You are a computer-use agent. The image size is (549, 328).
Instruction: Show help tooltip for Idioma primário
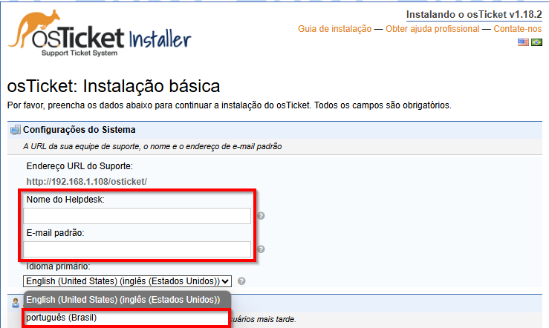(x=243, y=281)
